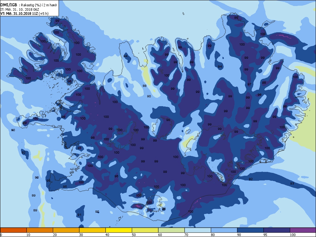Image resolution: width=316 pixels, height=237 pixels.
Task: Select the legend tick label "20"
Action: pyautogui.click(x=55, y=234)
